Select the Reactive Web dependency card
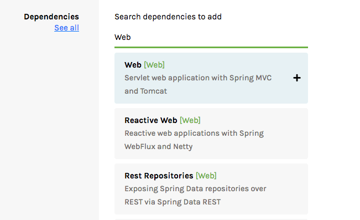360x220 pixels. (x=211, y=134)
